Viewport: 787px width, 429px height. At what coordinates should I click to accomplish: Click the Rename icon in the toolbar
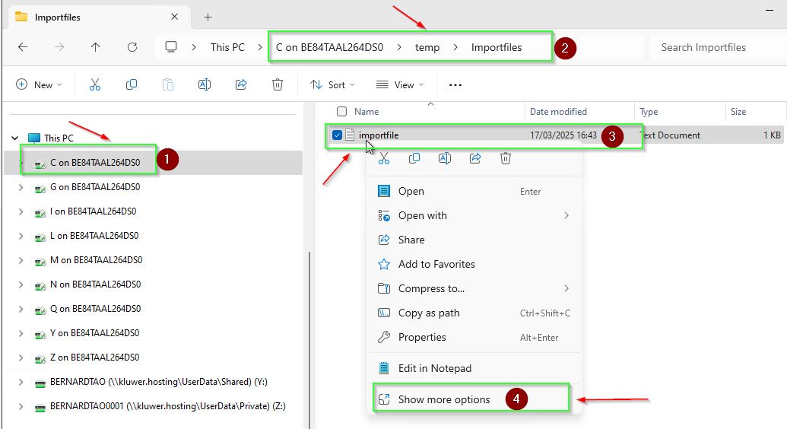pos(205,85)
